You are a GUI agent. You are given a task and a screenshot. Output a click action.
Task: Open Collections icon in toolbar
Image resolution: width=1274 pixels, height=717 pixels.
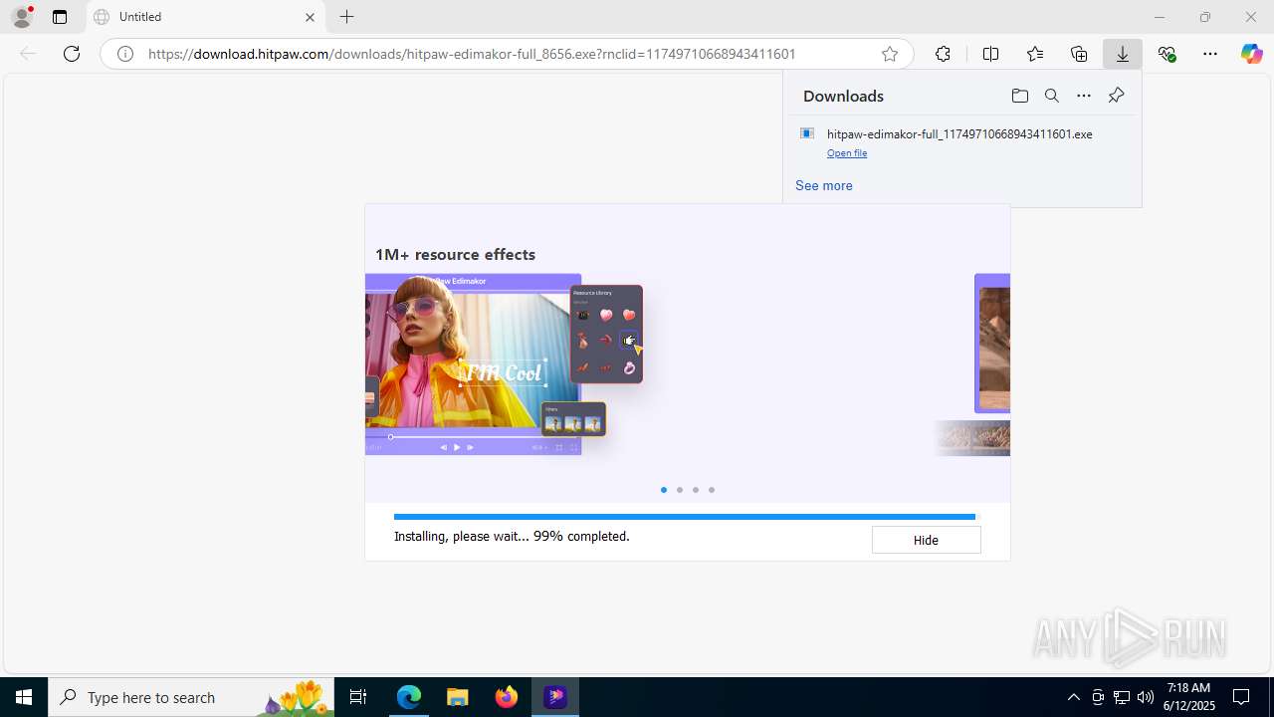point(1079,54)
